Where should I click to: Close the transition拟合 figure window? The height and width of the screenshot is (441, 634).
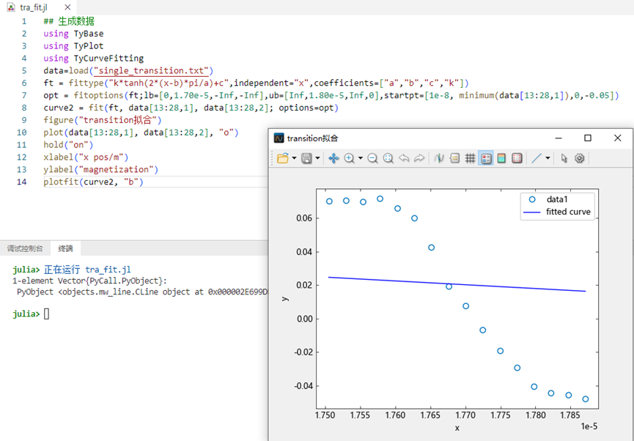coord(617,138)
